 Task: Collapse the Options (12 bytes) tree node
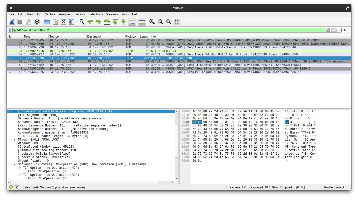pyautogui.click(x=15, y=164)
